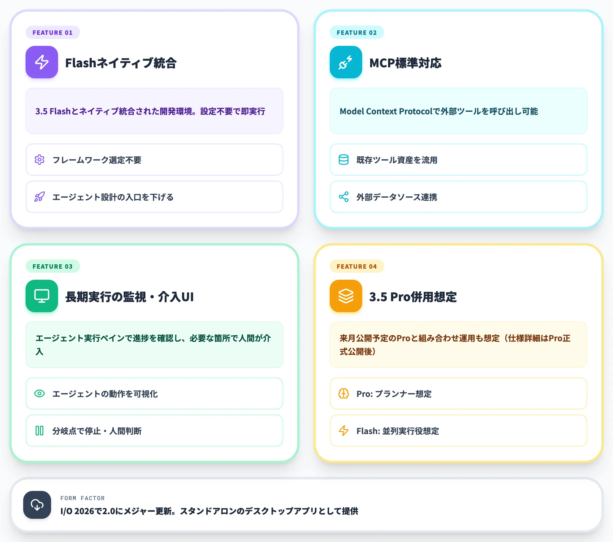
Task: Click the small bolt icon beside Flash: 並列実行役想定
Action: [344, 431]
